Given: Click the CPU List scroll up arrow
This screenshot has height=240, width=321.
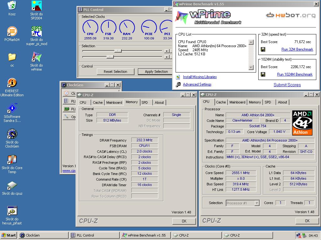Looking at the screenshot, I should click(x=251, y=42).
